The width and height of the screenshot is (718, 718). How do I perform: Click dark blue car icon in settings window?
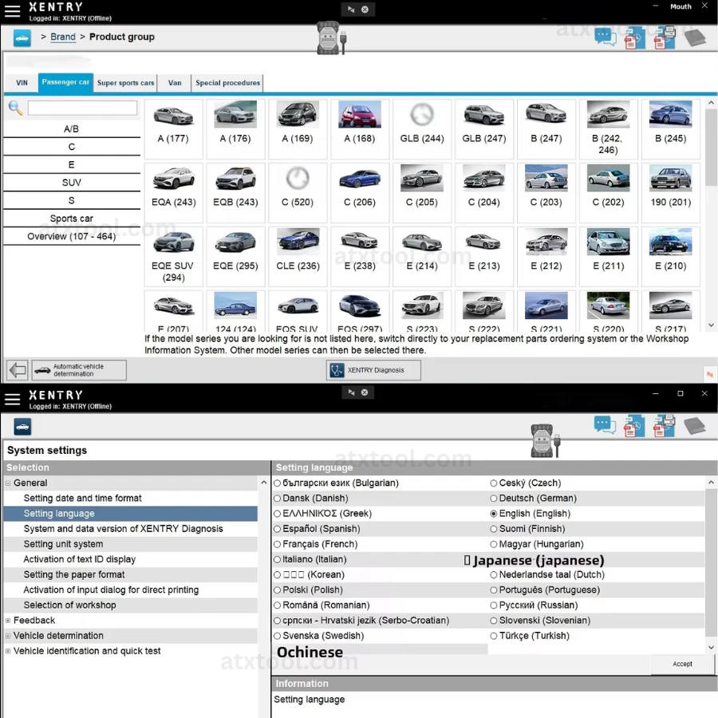click(22, 427)
